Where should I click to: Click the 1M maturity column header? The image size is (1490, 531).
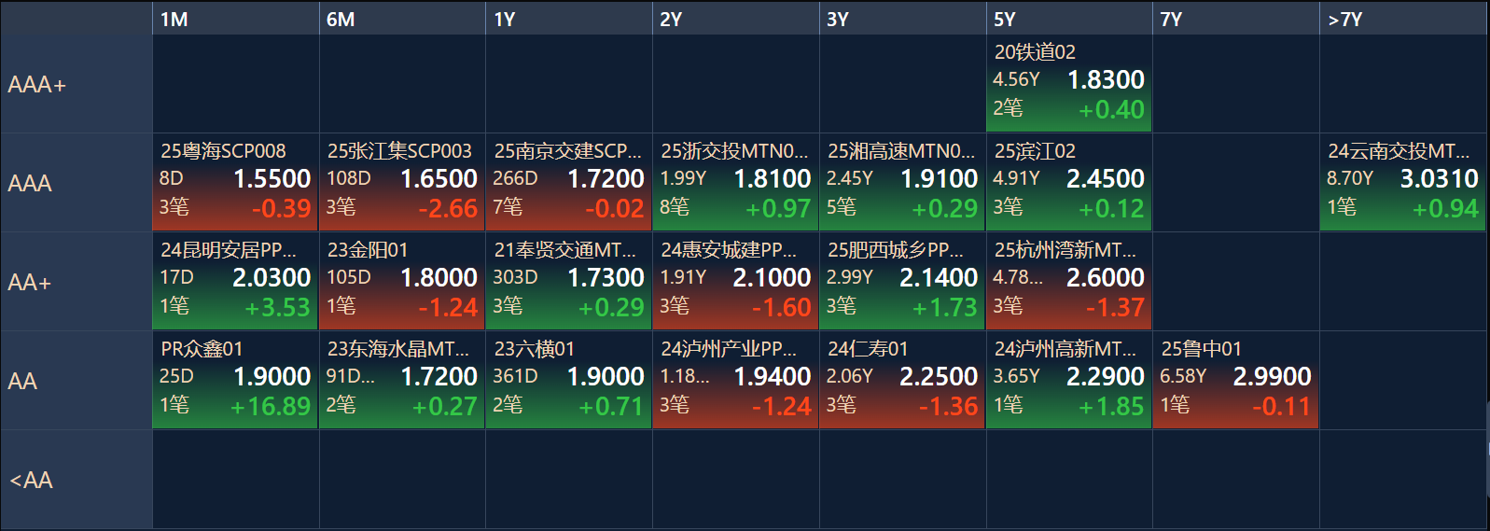[235, 19]
